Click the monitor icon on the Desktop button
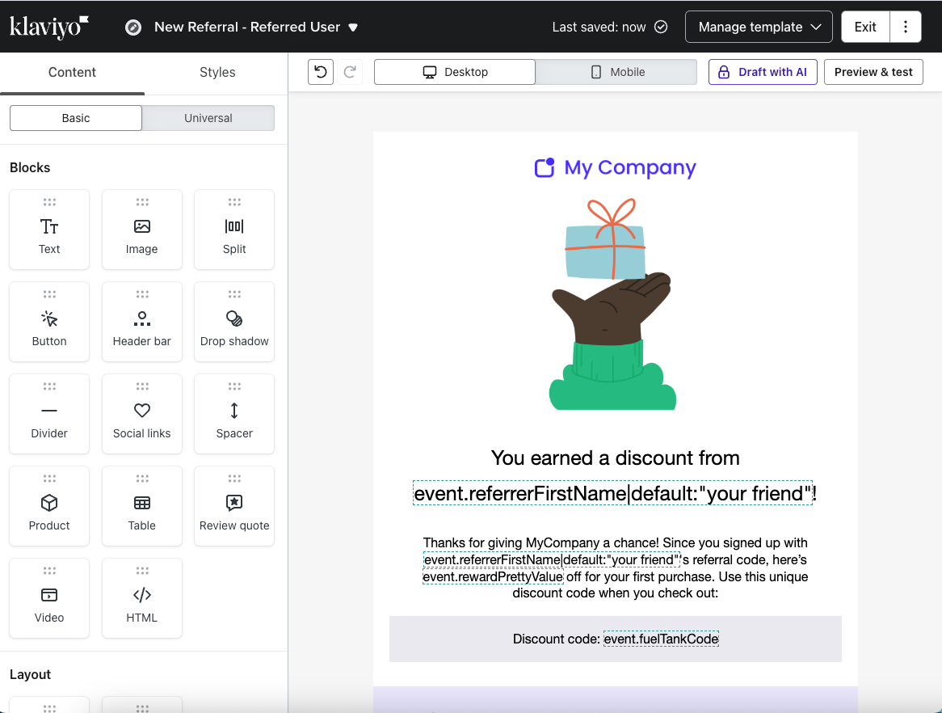Viewport: 942px width, 713px height. click(x=430, y=72)
